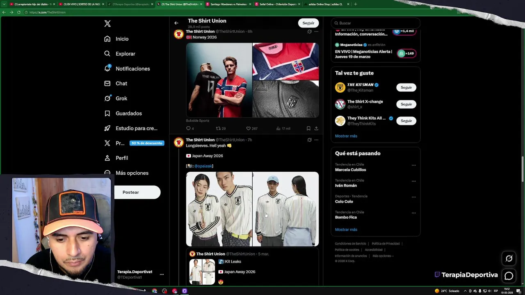Open more options on Japan Away 2026 post

(316, 140)
